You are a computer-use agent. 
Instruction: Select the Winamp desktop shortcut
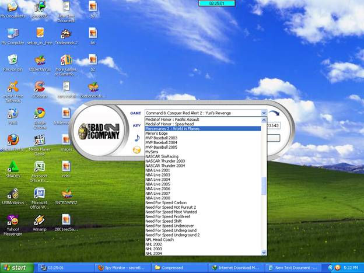tap(40, 223)
